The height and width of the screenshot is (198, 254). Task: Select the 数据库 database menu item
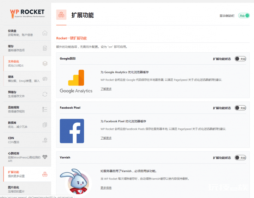click(27, 125)
